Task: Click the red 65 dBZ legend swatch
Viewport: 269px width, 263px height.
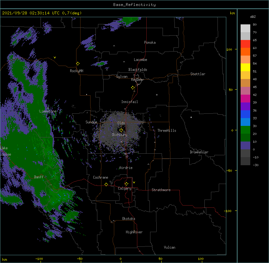Action: [x=245, y=44]
